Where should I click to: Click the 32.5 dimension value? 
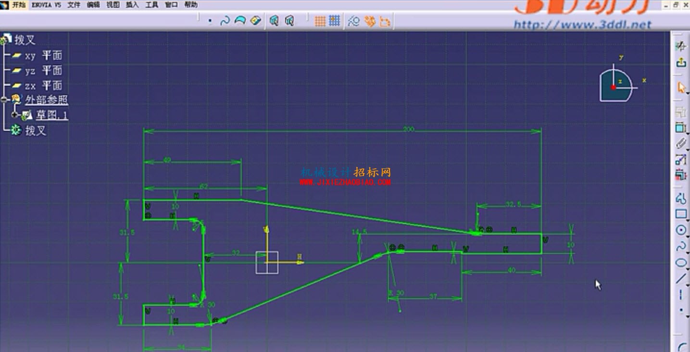[514, 204]
